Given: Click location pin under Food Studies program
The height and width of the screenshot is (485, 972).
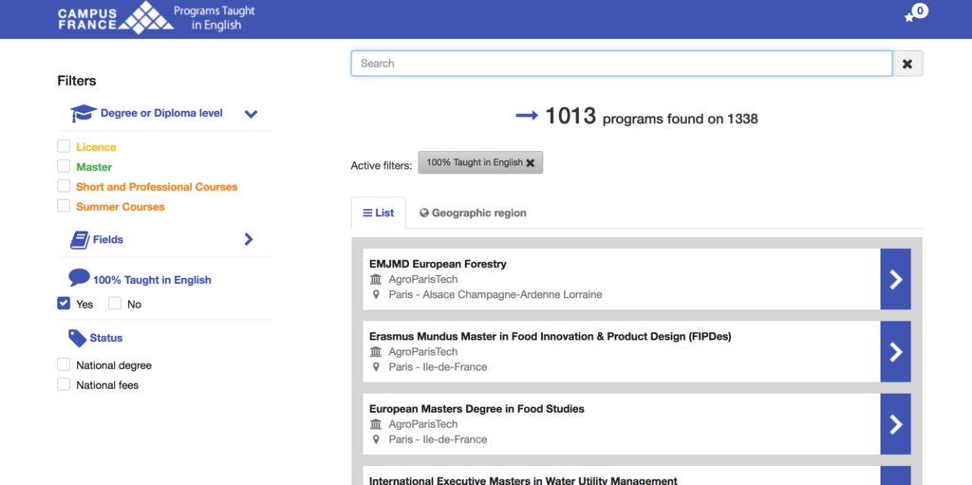Looking at the screenshot, I should click(376, 439).
